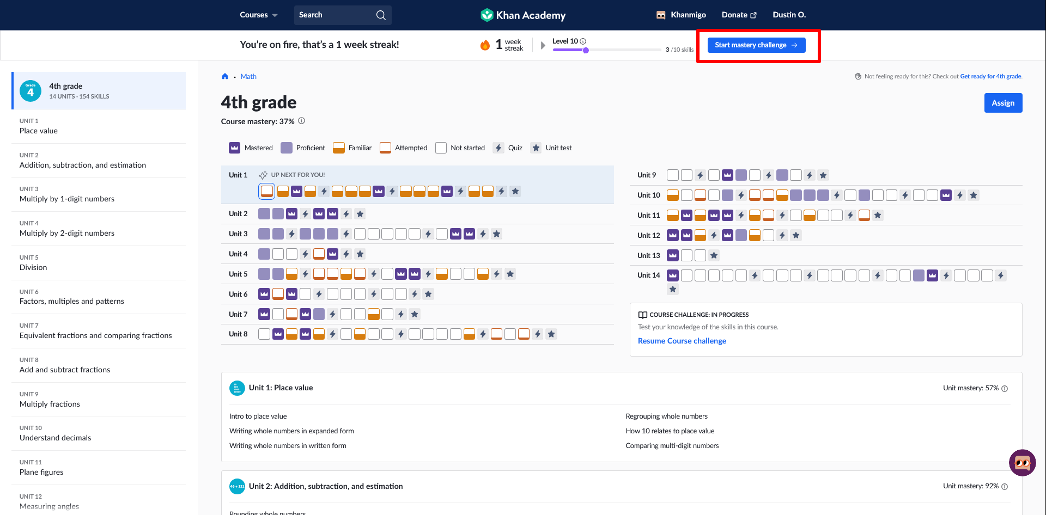Open Unit 1 unit test star

click(x=515, y=191)
